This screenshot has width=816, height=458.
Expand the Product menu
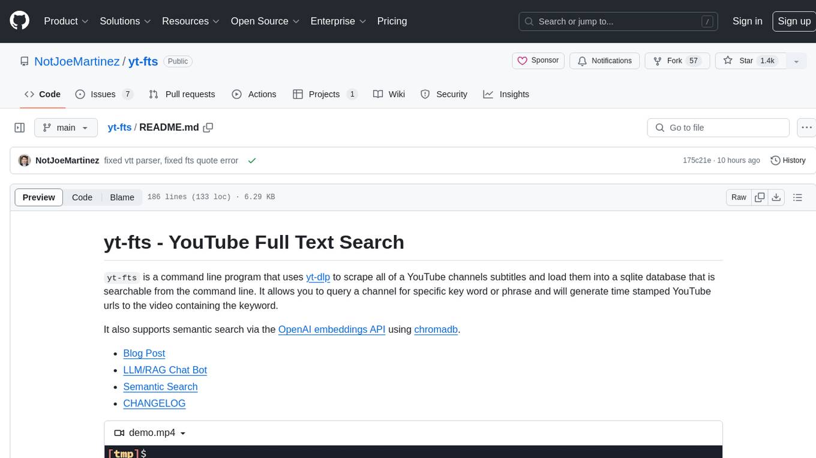coord(66,21)
